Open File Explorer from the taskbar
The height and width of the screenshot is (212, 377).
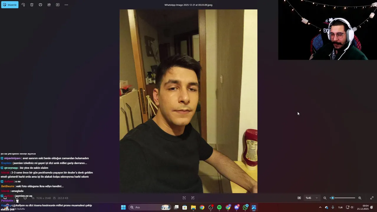pyautogui.click(x=193, y=207)
